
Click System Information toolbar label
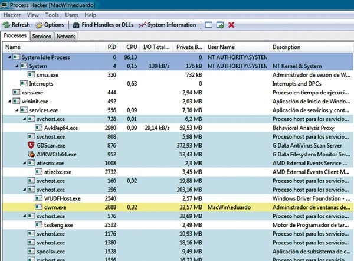coord(172,25)
